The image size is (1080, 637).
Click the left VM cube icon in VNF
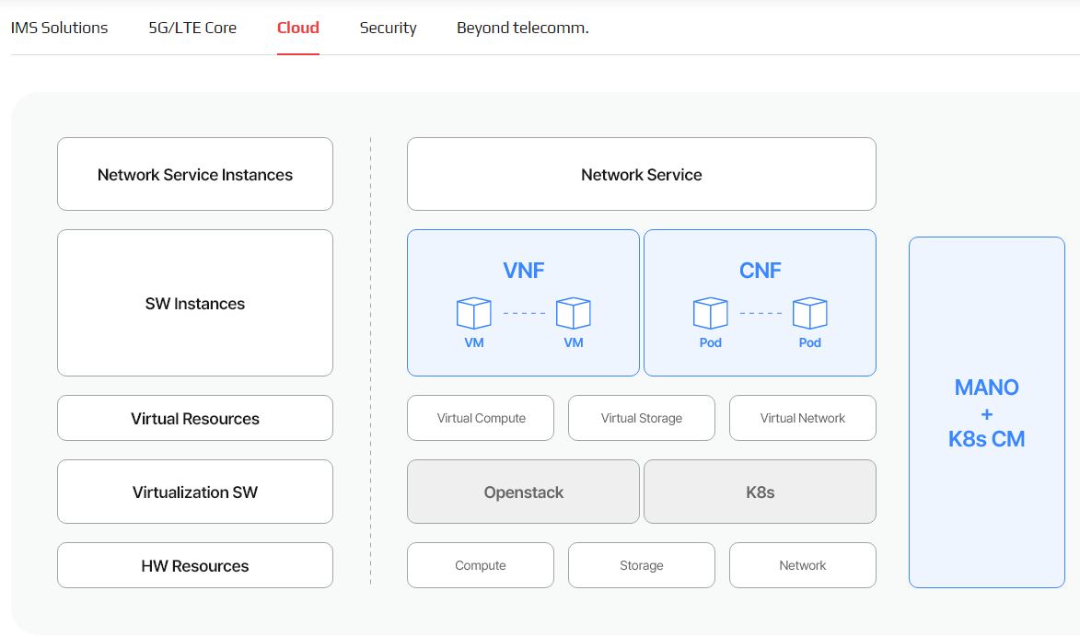click(474, 314)
